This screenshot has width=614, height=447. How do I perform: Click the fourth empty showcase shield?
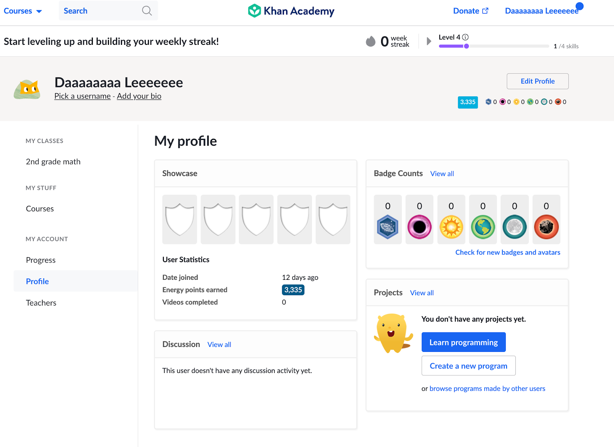pos(294,219)
